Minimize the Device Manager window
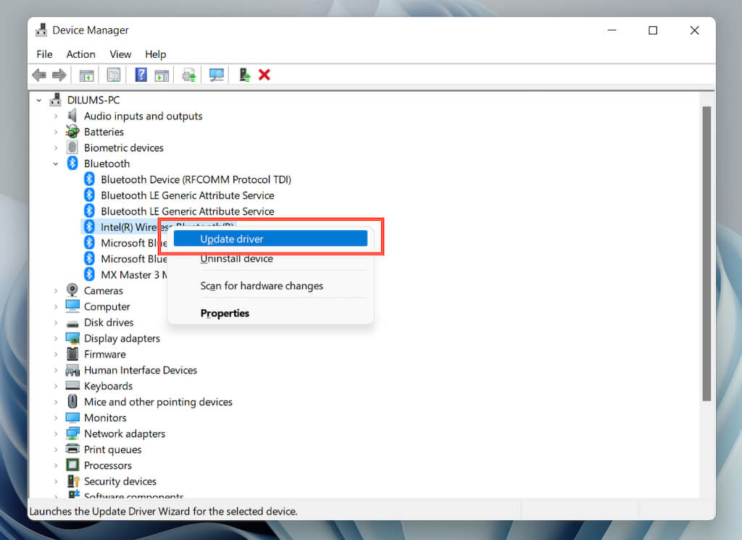742x540 pixels. pos(612,30)
